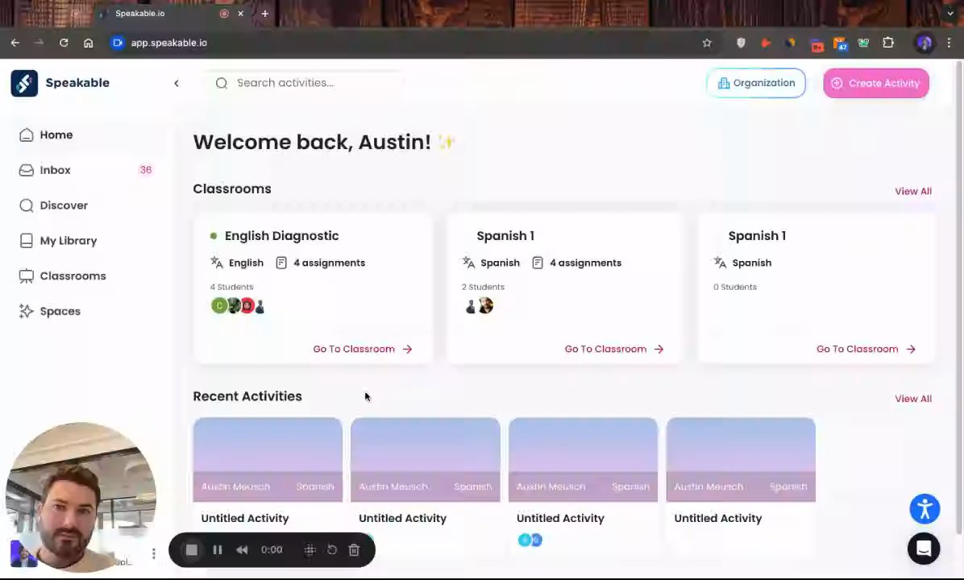Go To Classroom for English Diagnostic
This screenshot has height=580, width=964.
tap(363, 349)
